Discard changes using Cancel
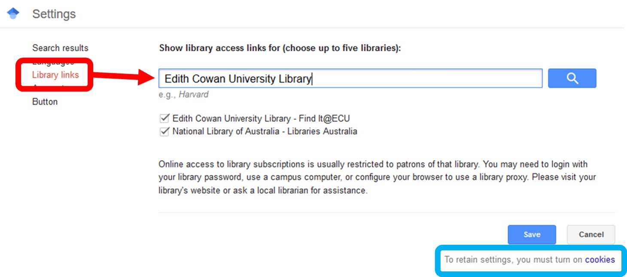The width and height of the screenshot is (627, 277). (x=590, y=234)
